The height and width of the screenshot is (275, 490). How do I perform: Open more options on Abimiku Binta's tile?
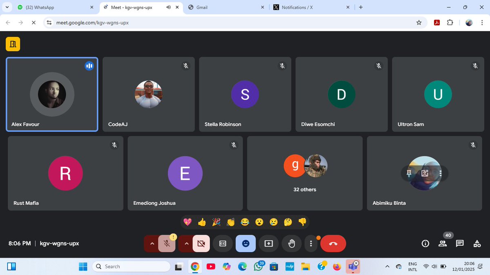click(441, 173)
